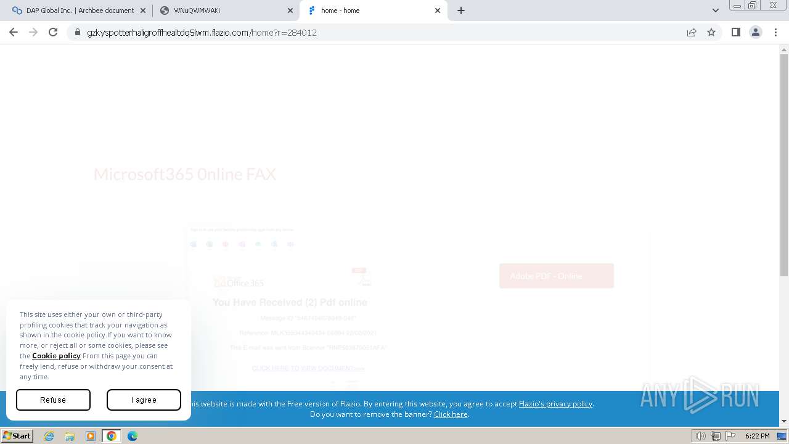Open volume speaker tray icon

701,436
